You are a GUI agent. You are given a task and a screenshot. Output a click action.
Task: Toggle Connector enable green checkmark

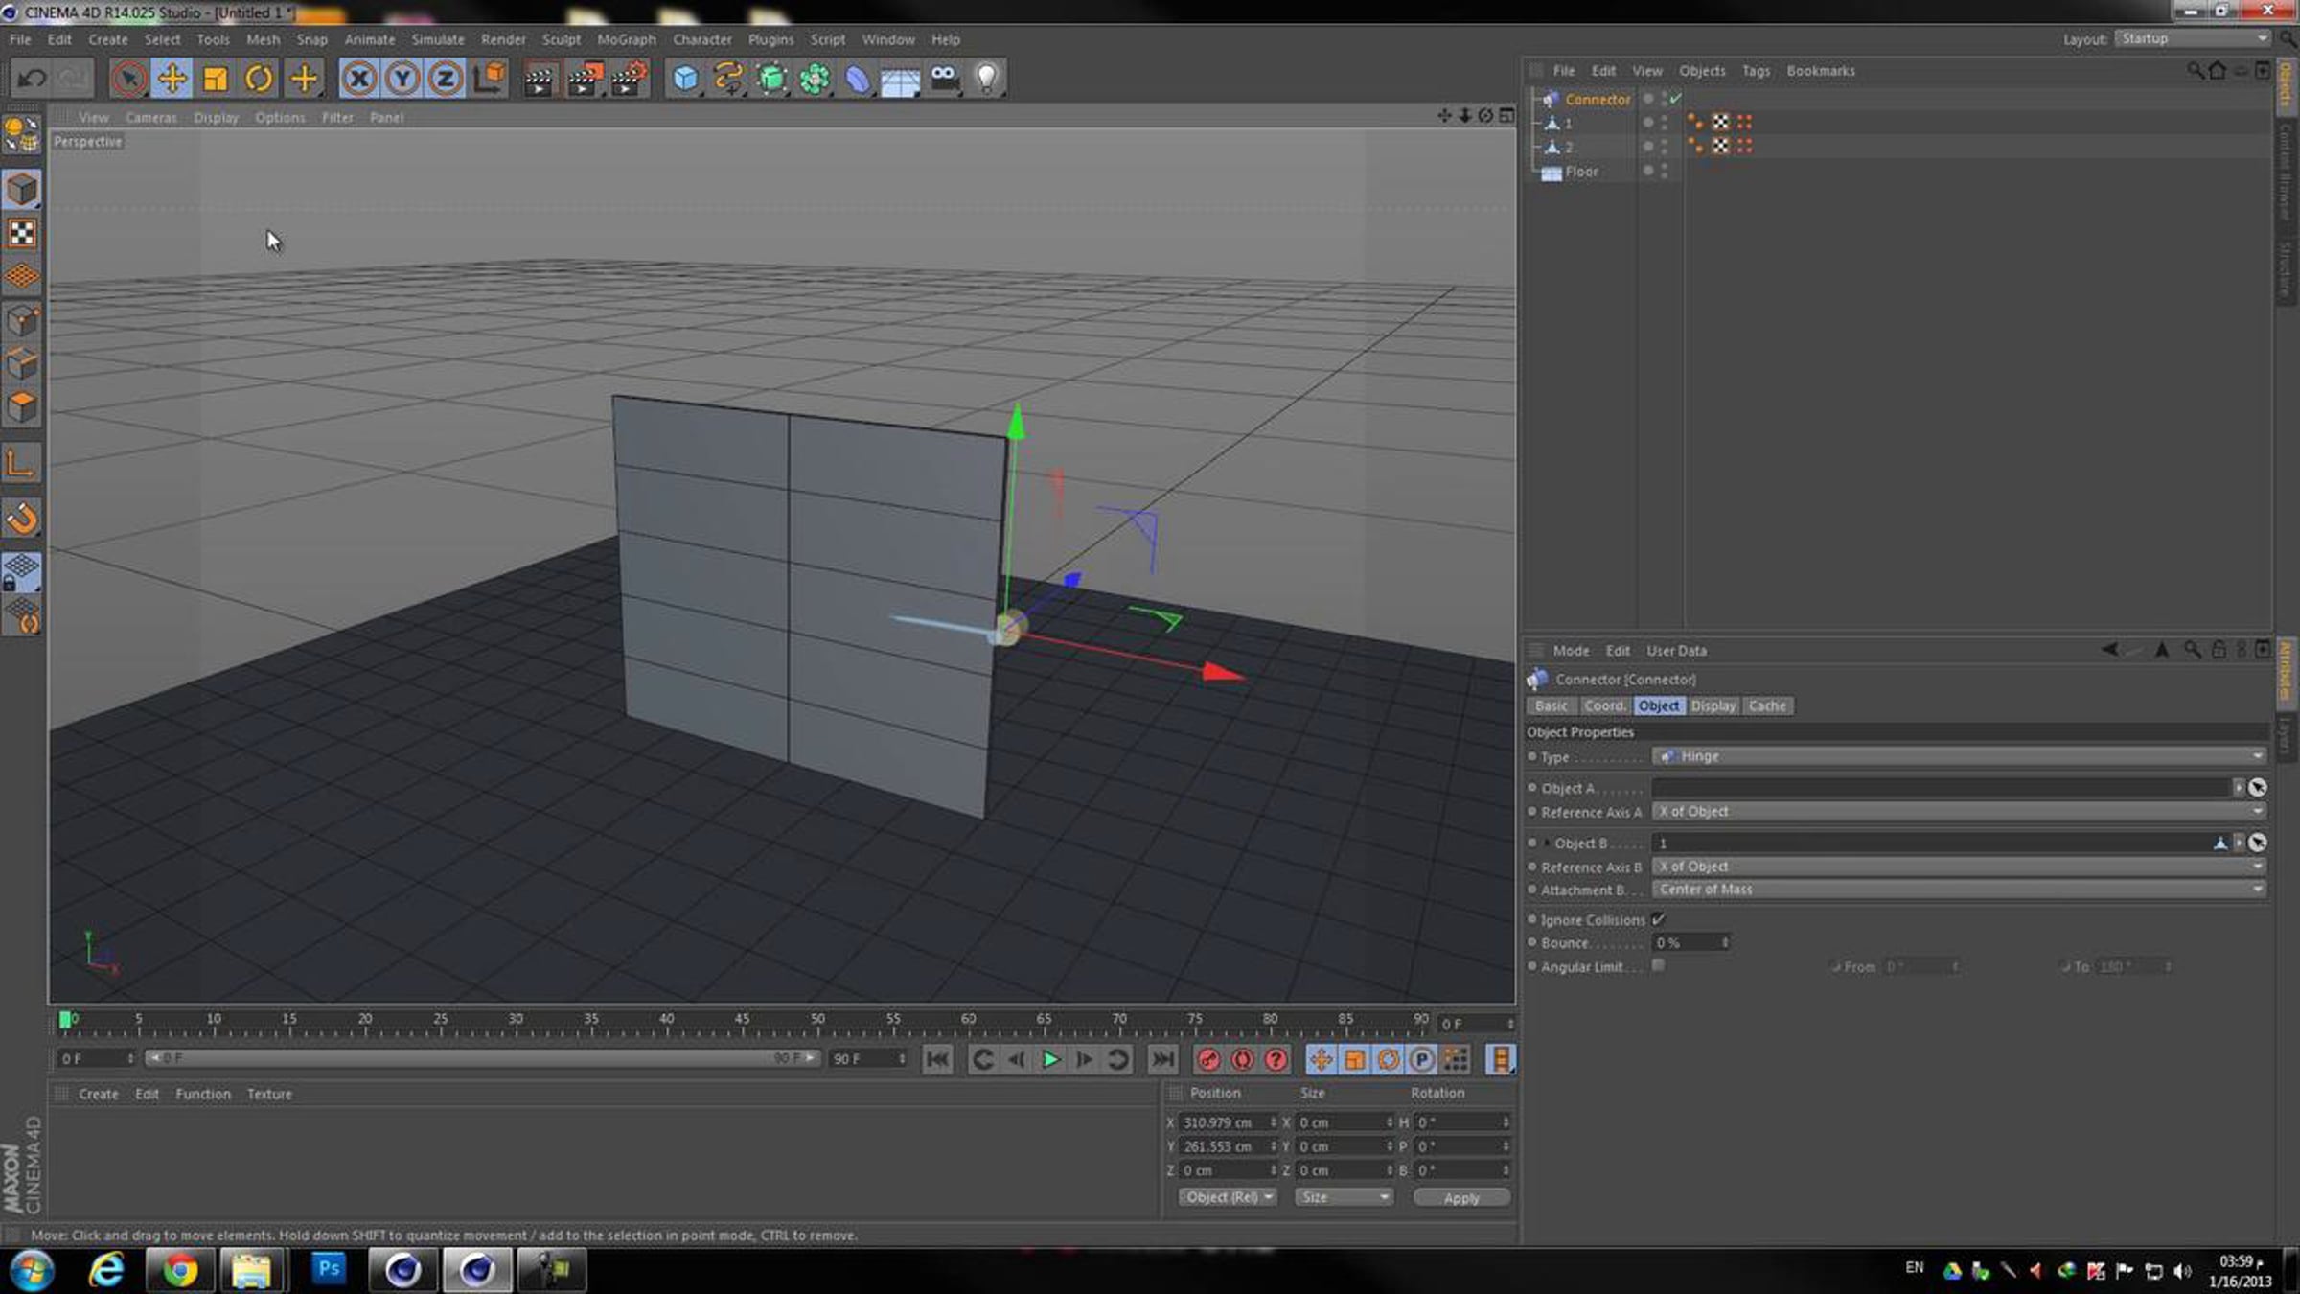1675,98
